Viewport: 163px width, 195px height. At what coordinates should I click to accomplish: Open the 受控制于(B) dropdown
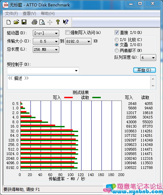tap(43, 70)
